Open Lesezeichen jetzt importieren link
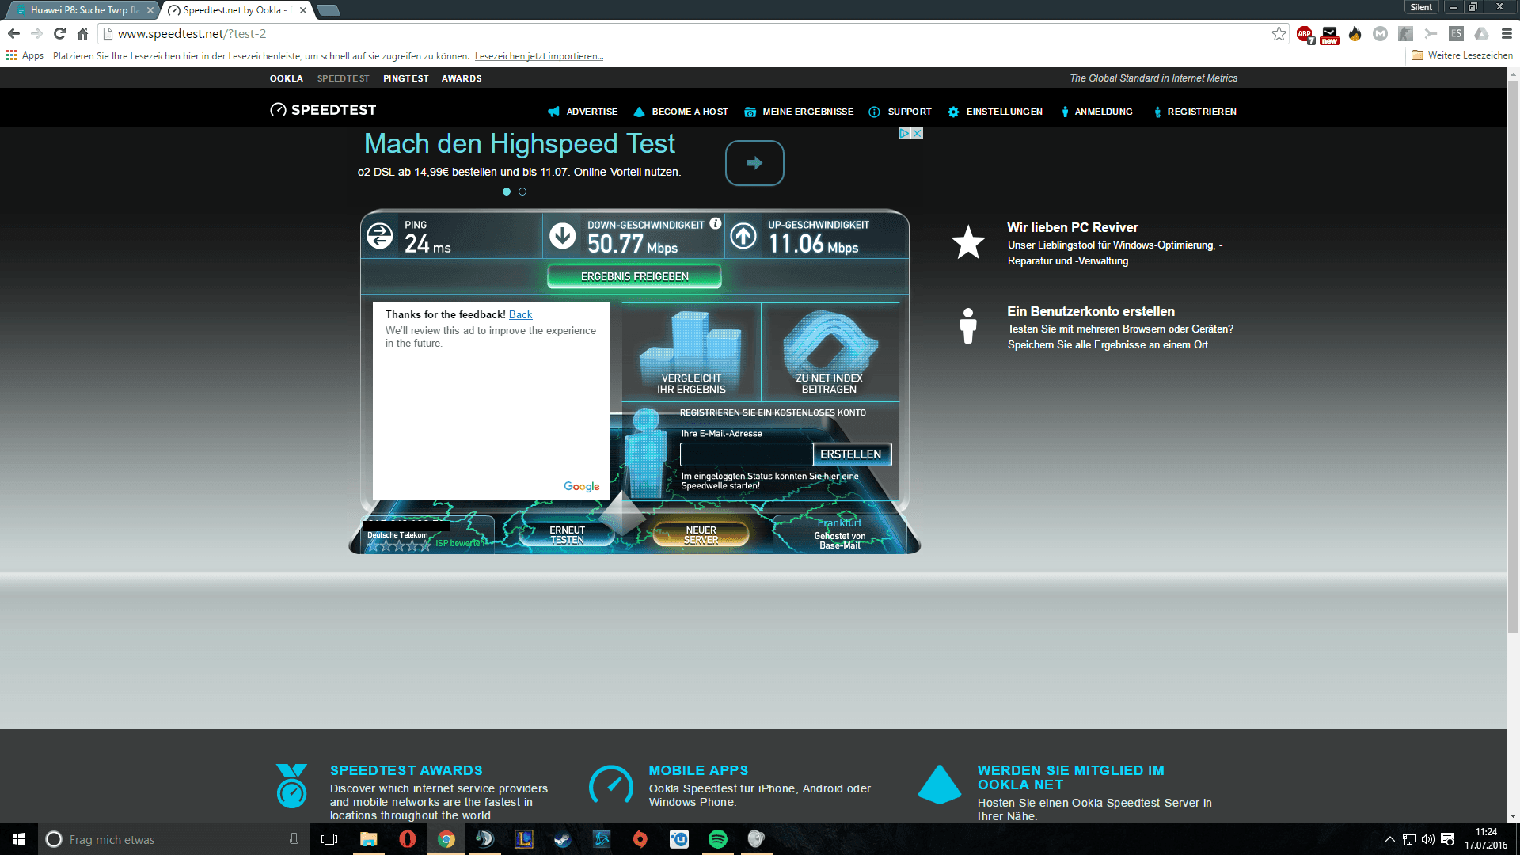The width and height of the screenshot is (1520, 855). click(x=539, y=56)
